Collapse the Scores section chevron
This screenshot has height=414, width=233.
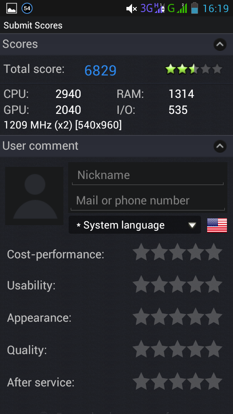tap(220, 44)
